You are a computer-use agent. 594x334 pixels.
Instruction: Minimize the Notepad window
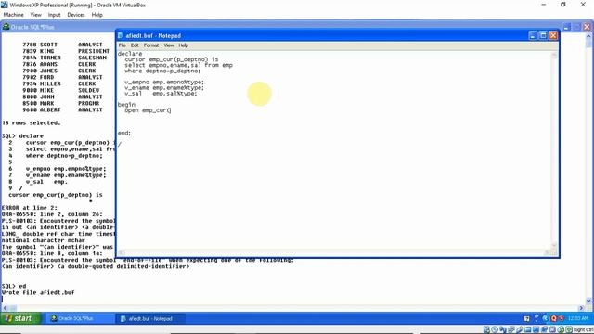532,35
